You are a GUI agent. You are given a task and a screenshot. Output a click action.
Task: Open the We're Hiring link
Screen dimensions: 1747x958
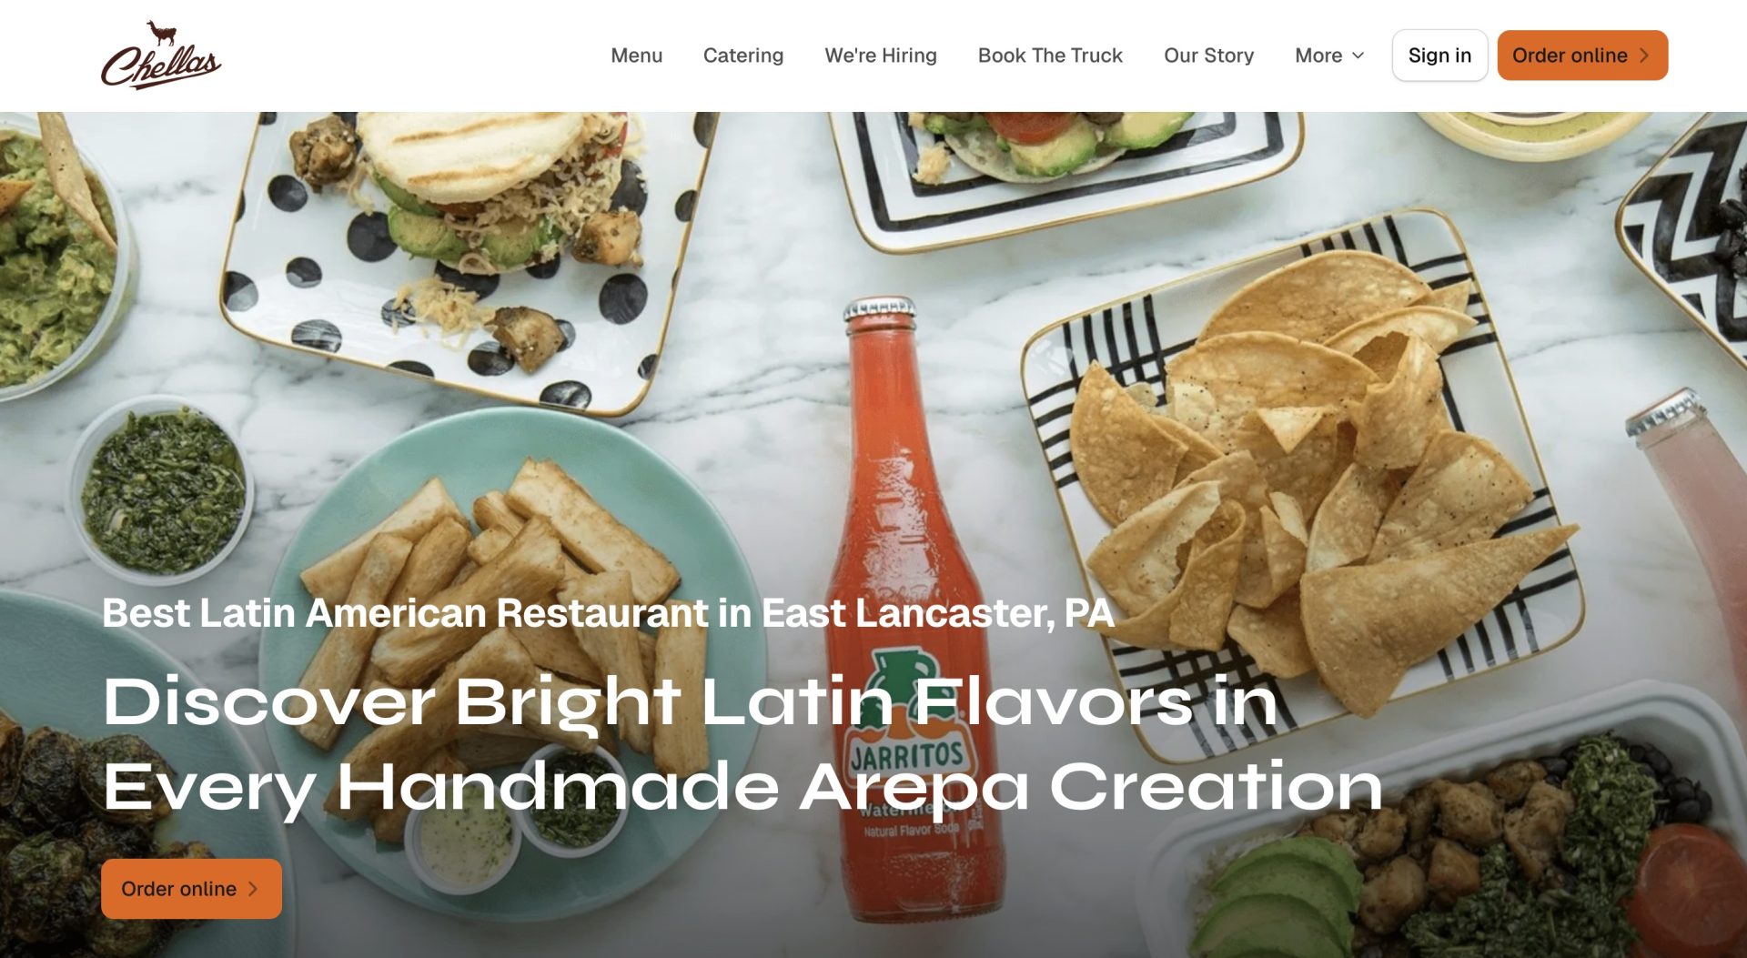(x=880, y=55)
